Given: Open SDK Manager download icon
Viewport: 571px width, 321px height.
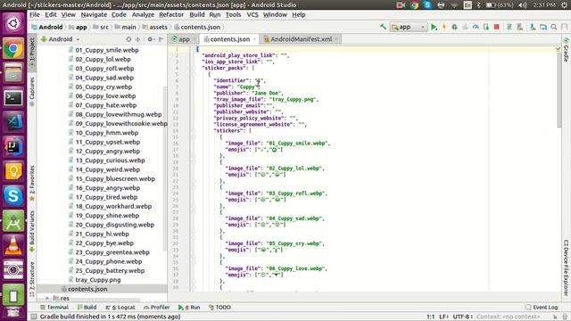Looking at the screenshot, I should [533, 27].
